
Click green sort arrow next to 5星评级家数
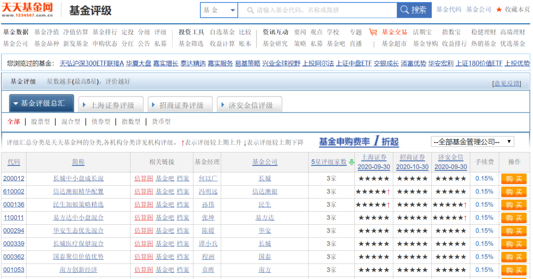click(x=351, y=162)
